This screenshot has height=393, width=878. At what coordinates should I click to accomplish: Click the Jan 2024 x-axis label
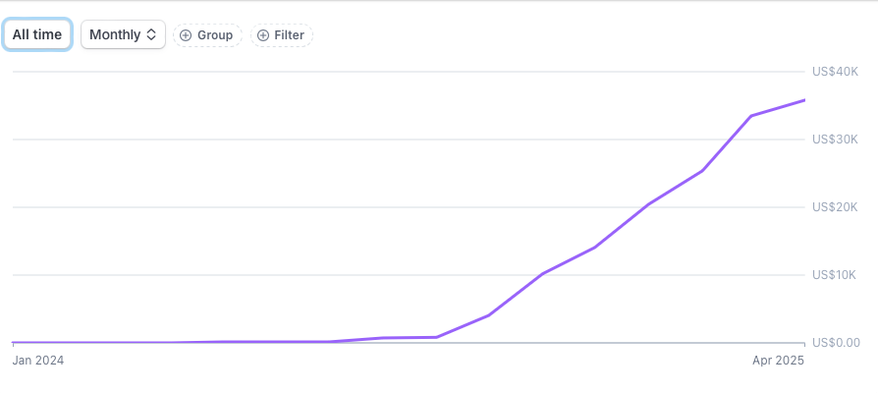click(38, 361)
